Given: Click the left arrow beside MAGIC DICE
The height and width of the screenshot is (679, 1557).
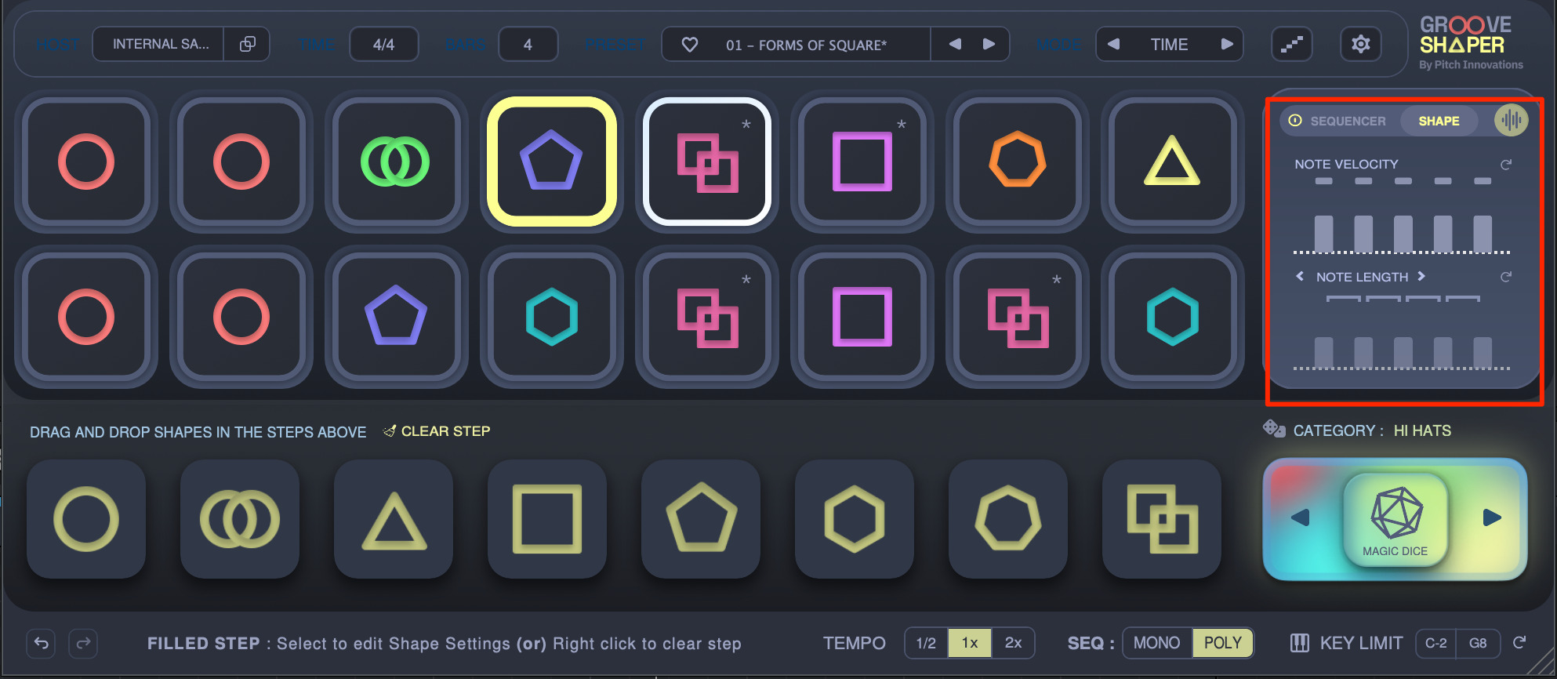Looking at the screenshot, I should (x=1301, y=517).
